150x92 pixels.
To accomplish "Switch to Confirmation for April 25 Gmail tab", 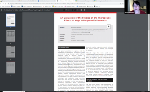I will (27, 1).
